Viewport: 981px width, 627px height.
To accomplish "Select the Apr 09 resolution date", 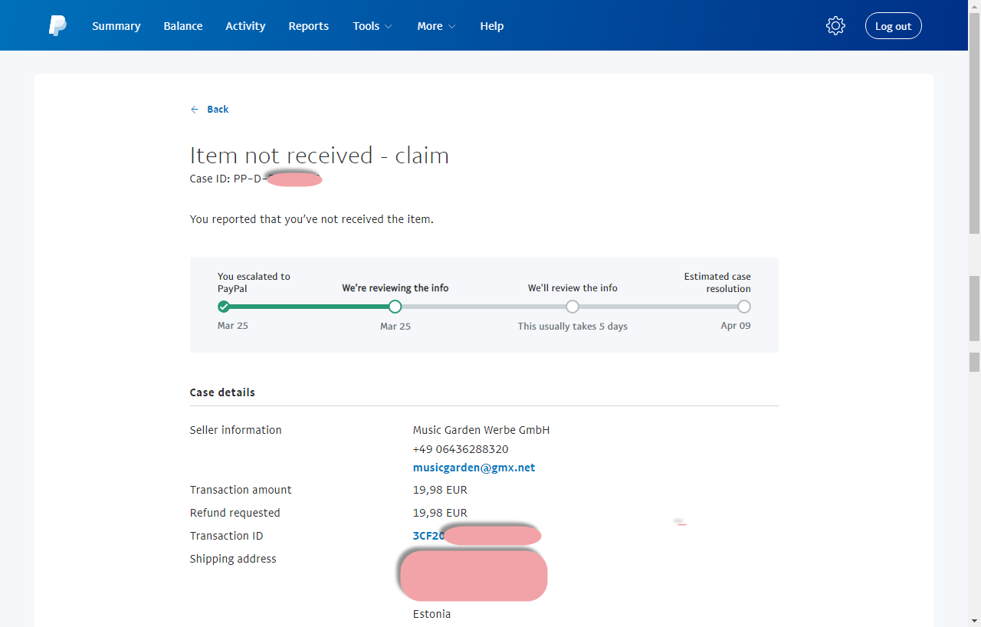I will coord(736,326).
